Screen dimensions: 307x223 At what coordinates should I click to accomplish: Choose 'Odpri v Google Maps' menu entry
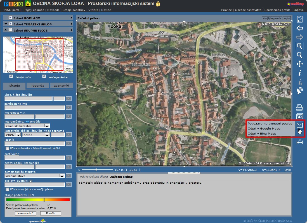[264, 129]
